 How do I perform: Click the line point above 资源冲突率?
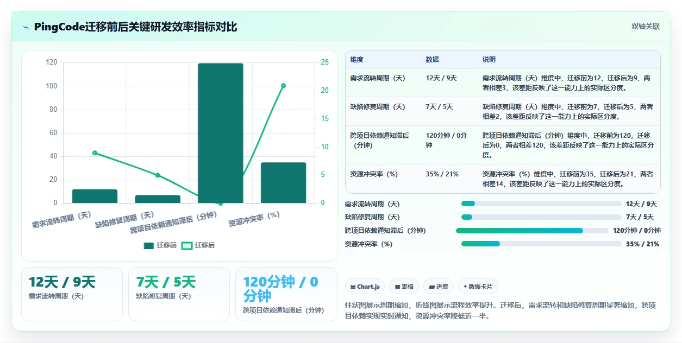[283, 85]
